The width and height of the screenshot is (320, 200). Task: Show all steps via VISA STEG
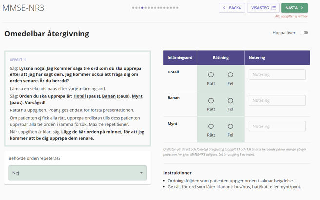click(x=263, y=8)
